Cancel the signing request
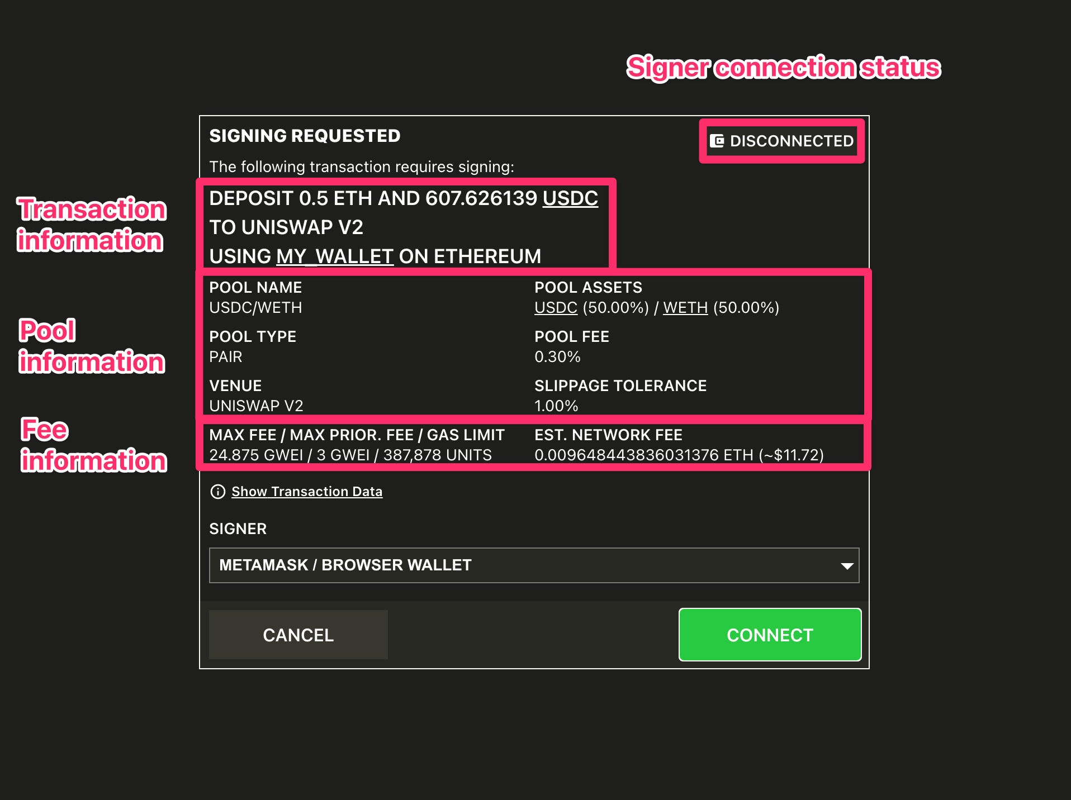Image resolution: width=1071 pixels, height=800 pixels. (x=298, y=635)
